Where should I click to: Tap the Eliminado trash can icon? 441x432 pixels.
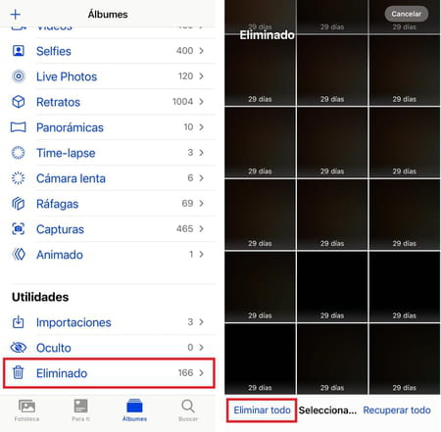[19, 372]
